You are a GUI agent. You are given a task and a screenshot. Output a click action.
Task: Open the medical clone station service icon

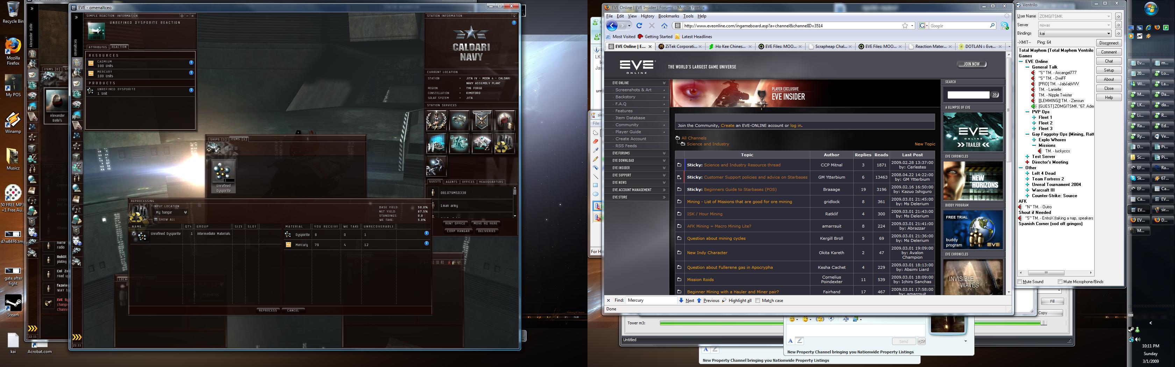pos(505,120)
